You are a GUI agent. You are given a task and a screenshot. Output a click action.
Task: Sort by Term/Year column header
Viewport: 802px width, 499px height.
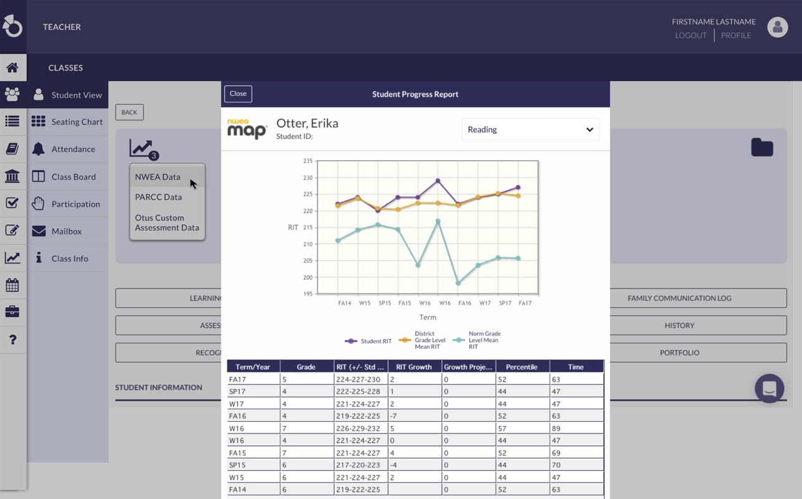253,366
